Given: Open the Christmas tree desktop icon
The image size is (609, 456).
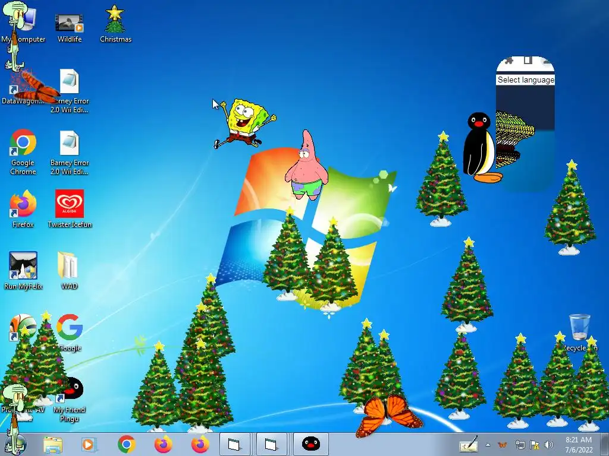Looking at the screenshot, I should [115, 24].
